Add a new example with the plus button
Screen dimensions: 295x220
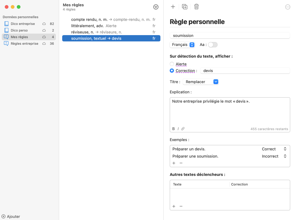click(x=174, y=163)
